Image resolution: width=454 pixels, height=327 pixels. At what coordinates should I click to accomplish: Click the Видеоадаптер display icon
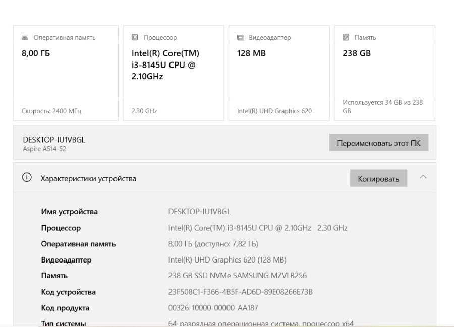[241, 38]
